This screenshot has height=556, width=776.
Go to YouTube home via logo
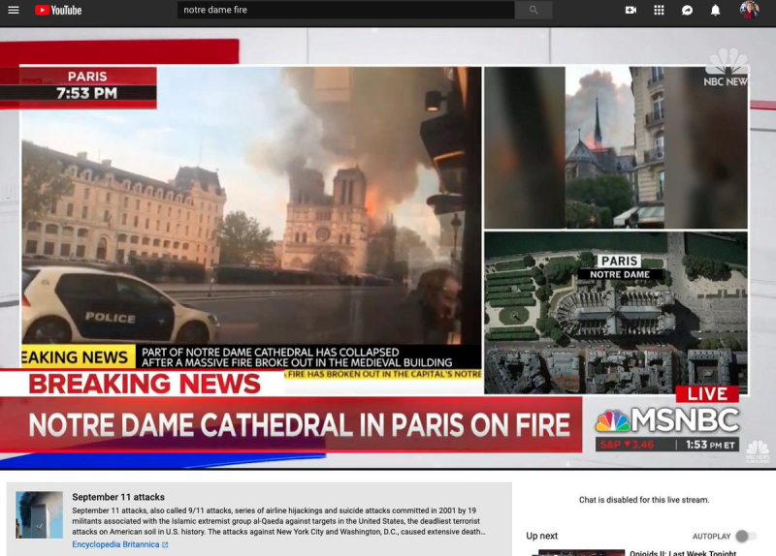[58, 10]
